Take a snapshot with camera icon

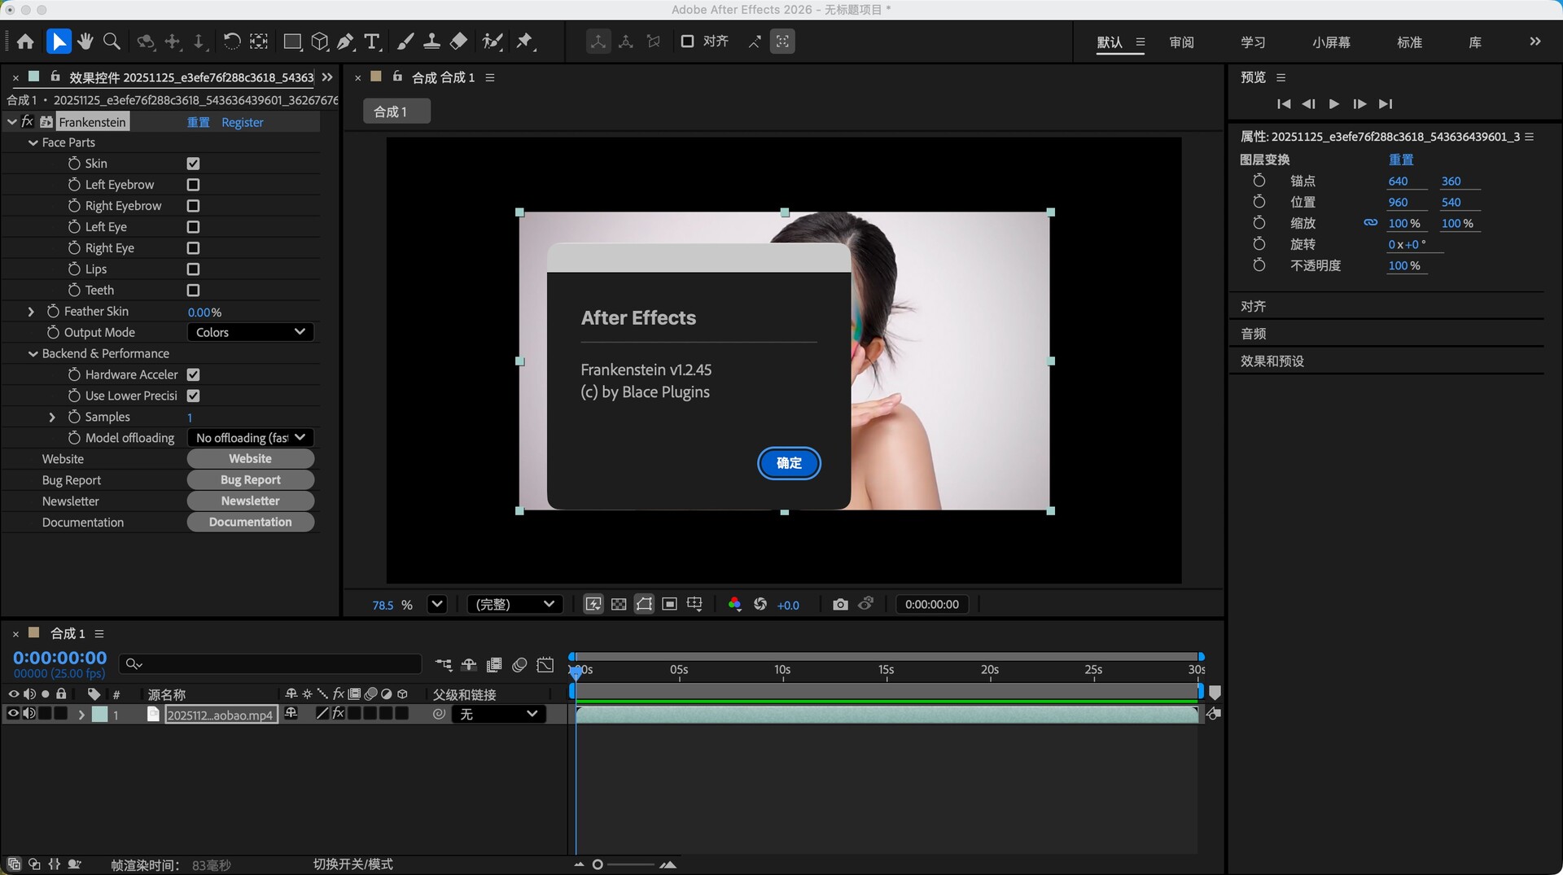pyautogui.click(x=840, y=604)
